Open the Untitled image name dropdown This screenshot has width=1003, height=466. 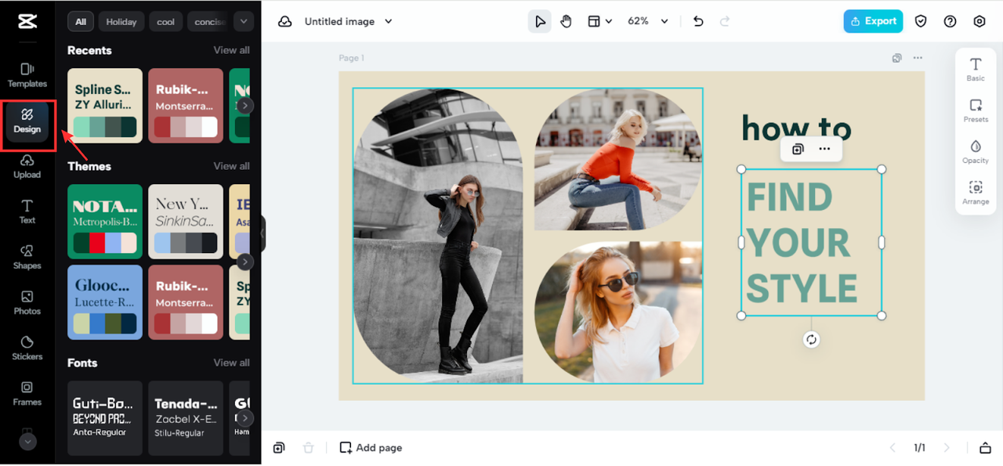348,21
